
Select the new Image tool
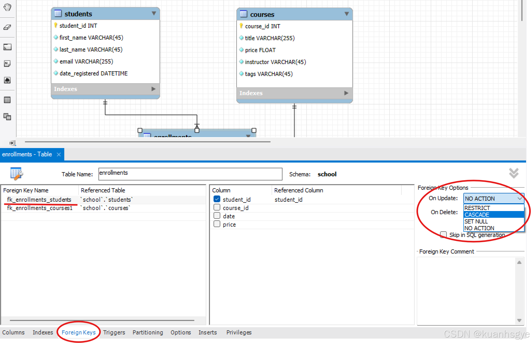[x=7, y=80]
